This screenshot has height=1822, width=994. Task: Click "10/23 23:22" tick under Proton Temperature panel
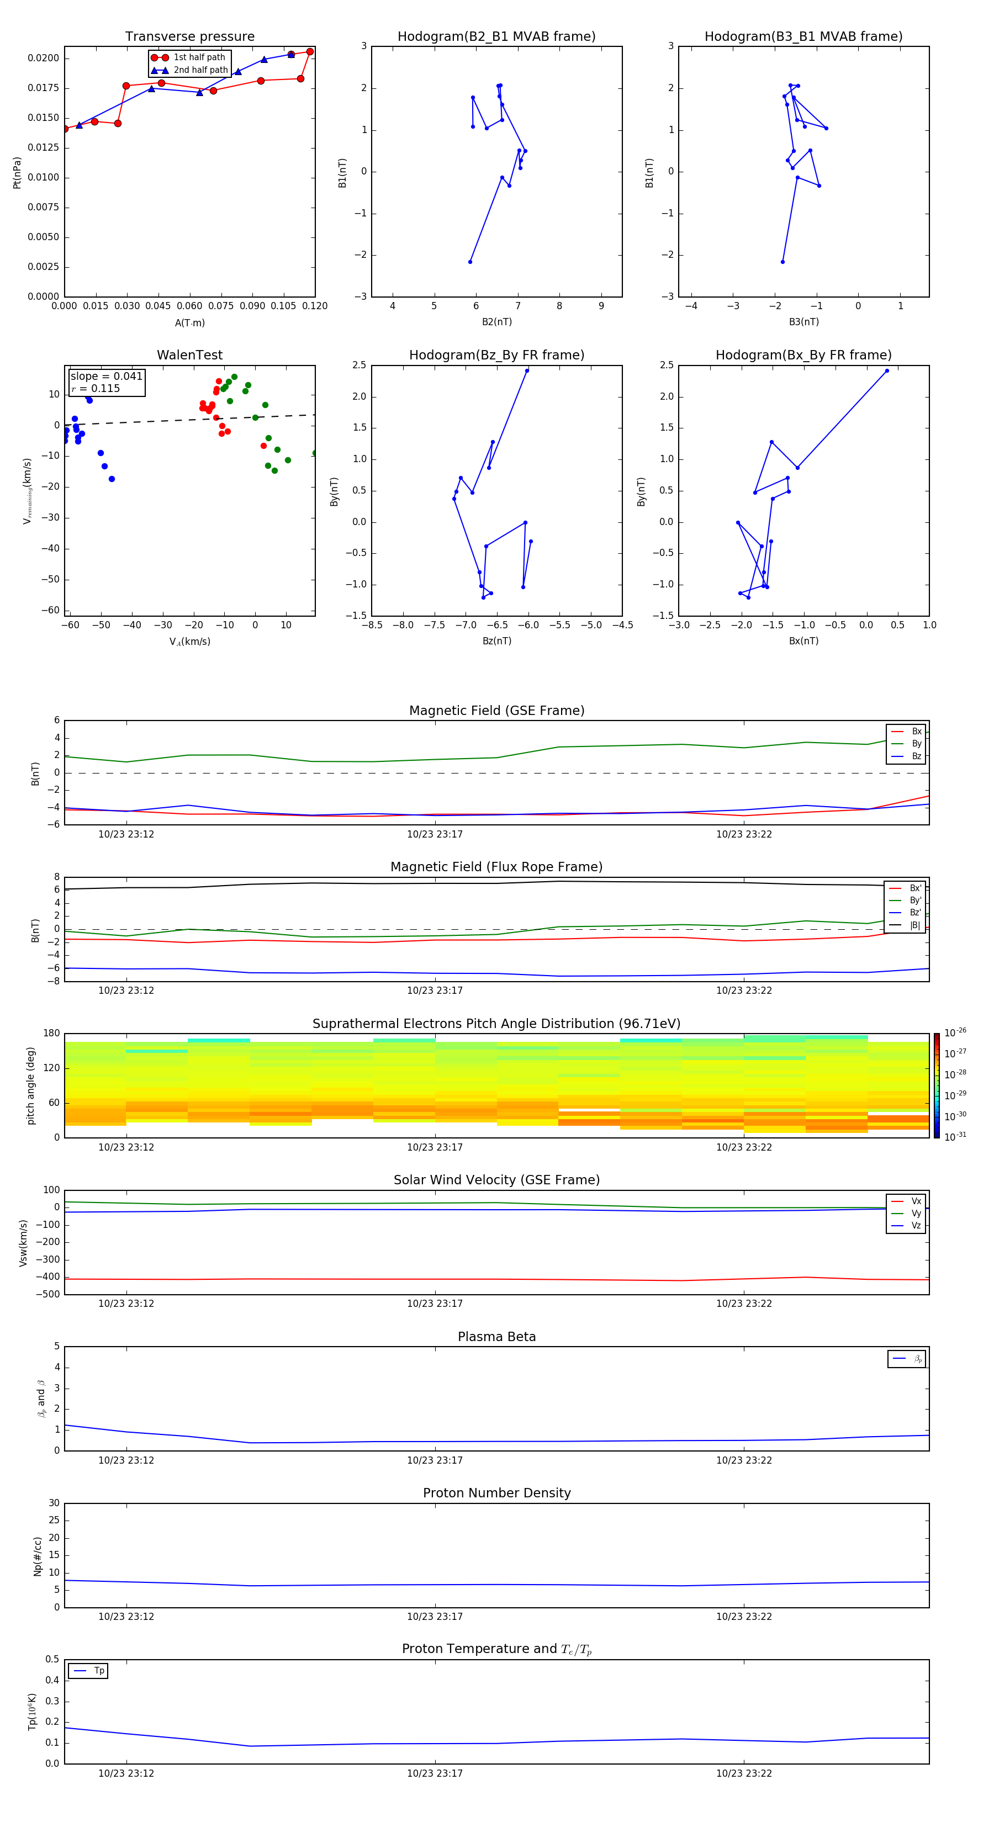pos(743,1773)
